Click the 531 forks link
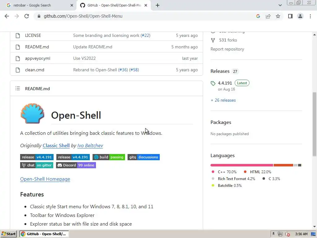 (228, 40)
